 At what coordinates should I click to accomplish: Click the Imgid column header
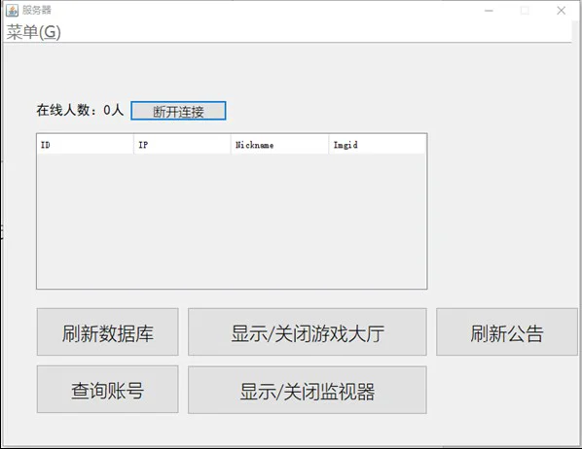[x=378, y=145]
